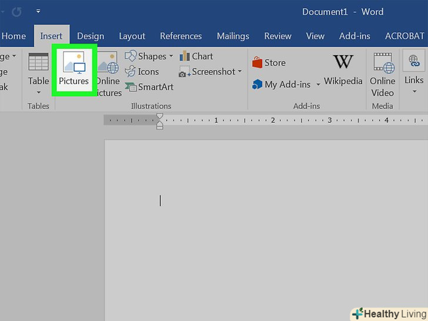Open the Add-ins tab
This screenshot has height=321, width=428.
(x=355, y=36)
